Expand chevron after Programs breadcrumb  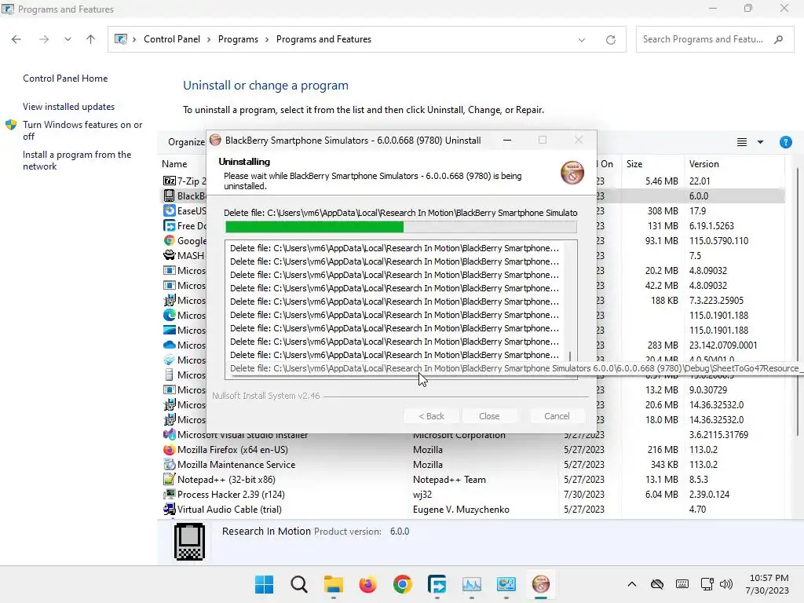click(x=267, y=39)
